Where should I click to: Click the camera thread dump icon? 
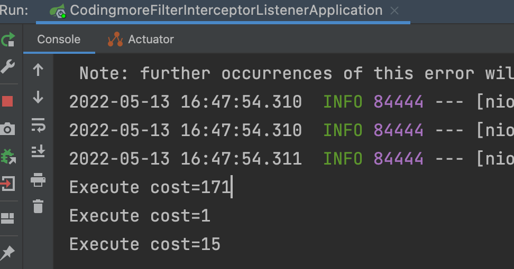pyautogui.click(x=8, y=129)
